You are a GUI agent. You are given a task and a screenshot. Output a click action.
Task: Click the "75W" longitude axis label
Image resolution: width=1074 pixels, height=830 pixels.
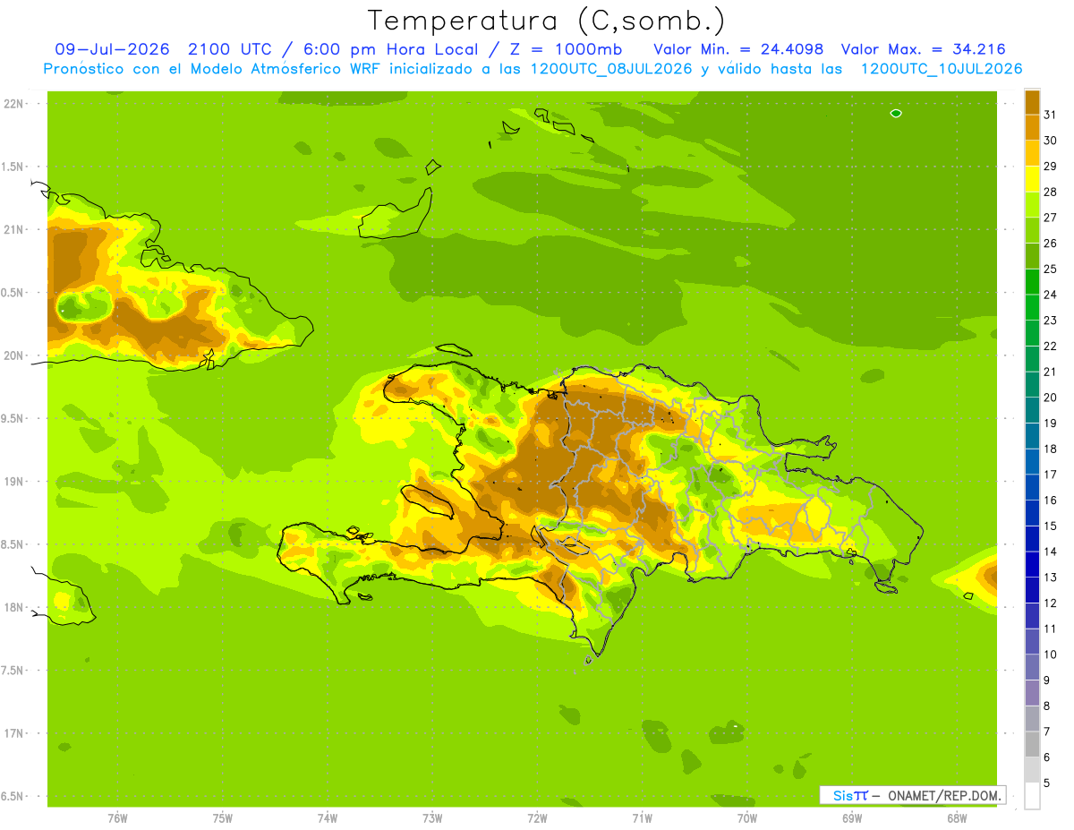pyautogui.click(x=223, y=818)
